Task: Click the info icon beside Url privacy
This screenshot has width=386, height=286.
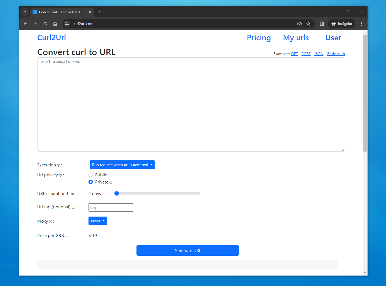Action: (x=60, y=175)
